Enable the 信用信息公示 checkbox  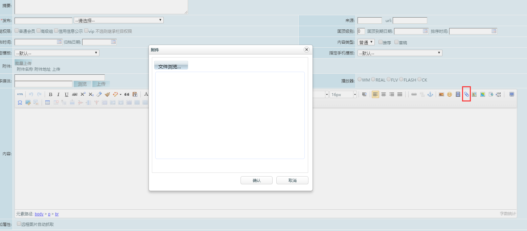[56, 31]
